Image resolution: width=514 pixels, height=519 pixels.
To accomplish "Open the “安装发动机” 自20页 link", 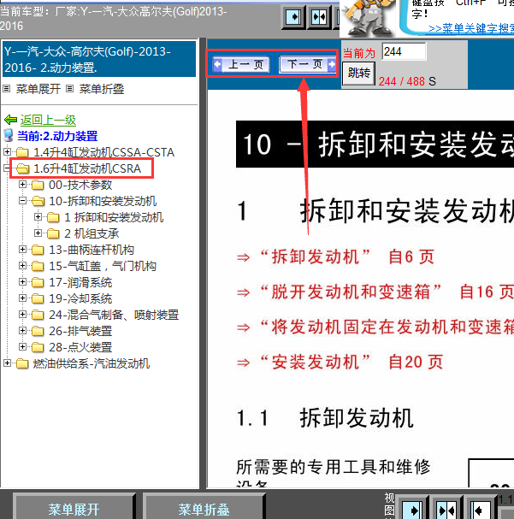I will 340,362.
